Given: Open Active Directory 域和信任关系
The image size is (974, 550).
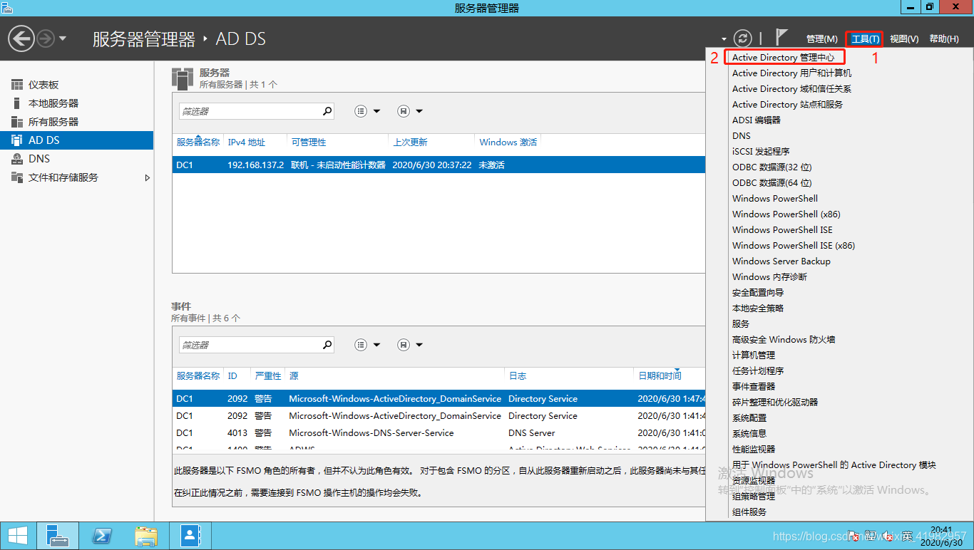Looking at the screenshot, I should [x=791, y=88].
